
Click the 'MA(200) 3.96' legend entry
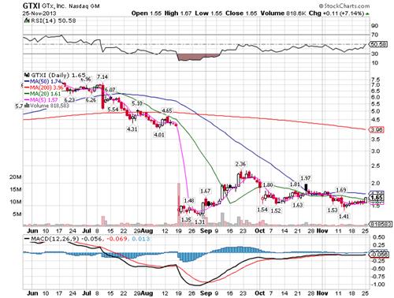46,88
